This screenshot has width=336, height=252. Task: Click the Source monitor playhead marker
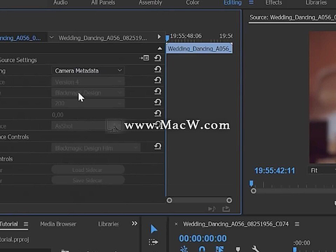point(251,184)
